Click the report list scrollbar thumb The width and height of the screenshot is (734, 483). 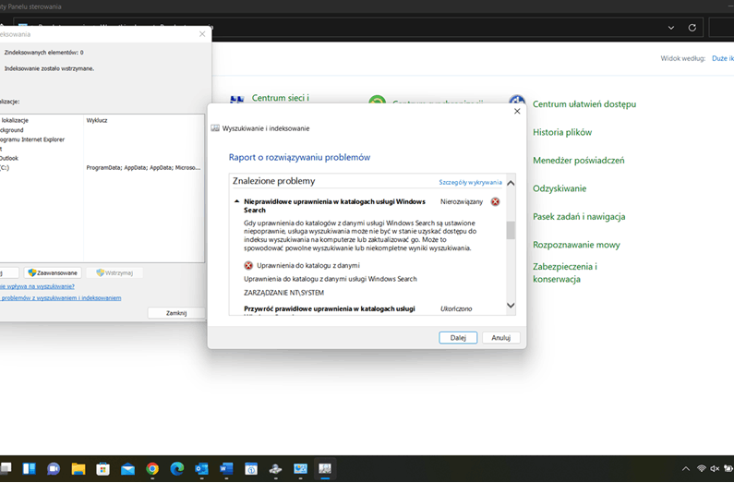[x=511, y=230]
